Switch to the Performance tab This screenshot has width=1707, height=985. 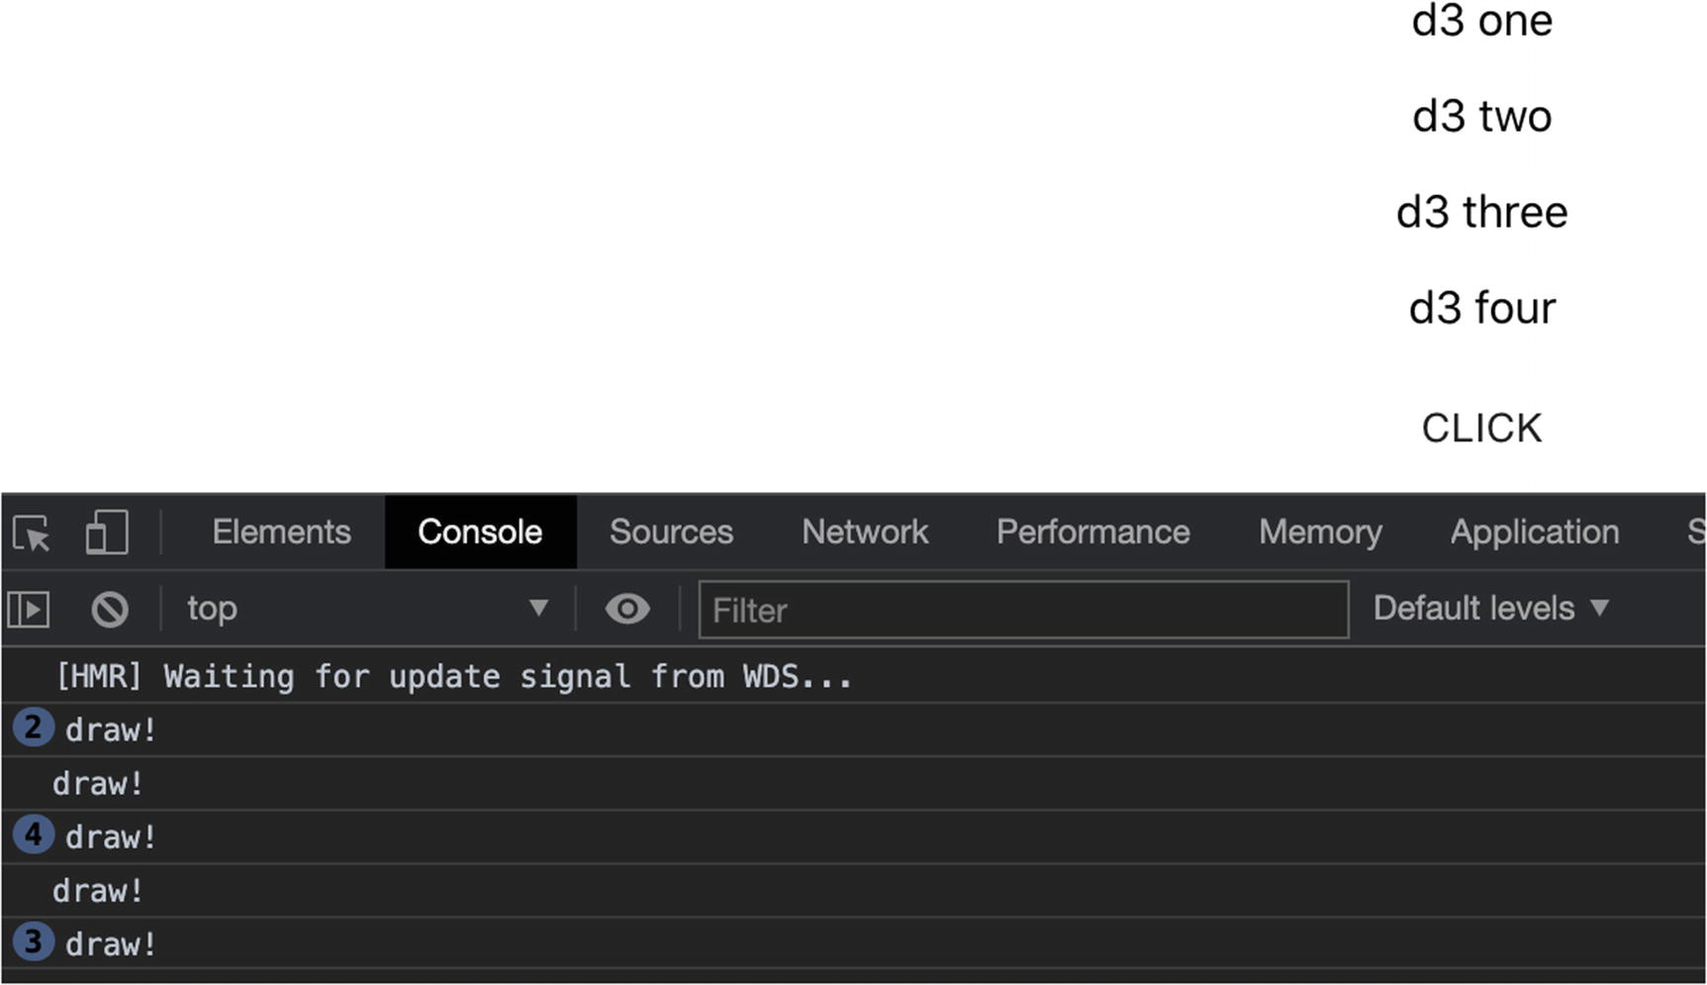pyautogui.click(x=1092, y=533)
